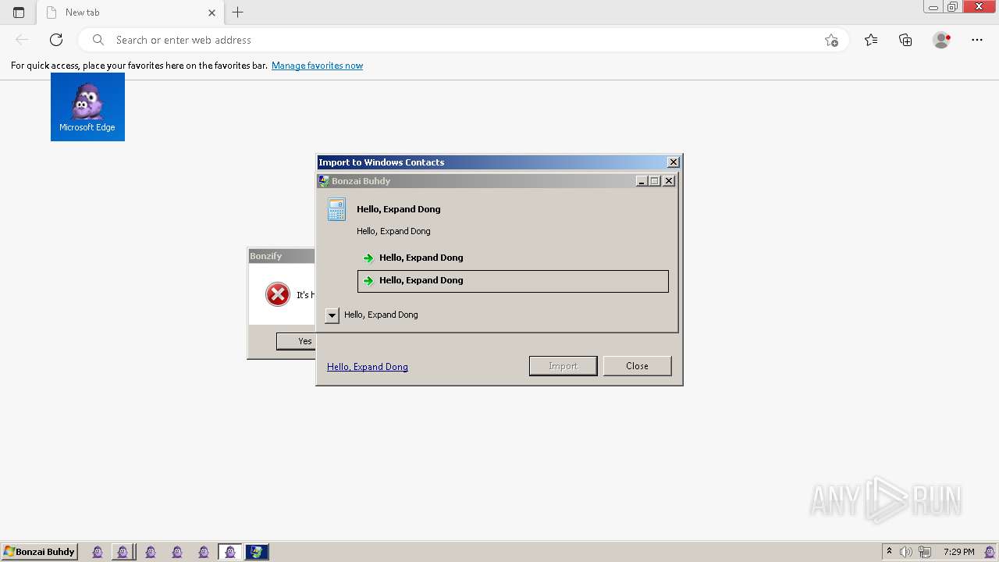Close the Bonzai Buhdy inner window
This screenshot has height=562, width=999.
pyautogui.click(x=669, y=181)
